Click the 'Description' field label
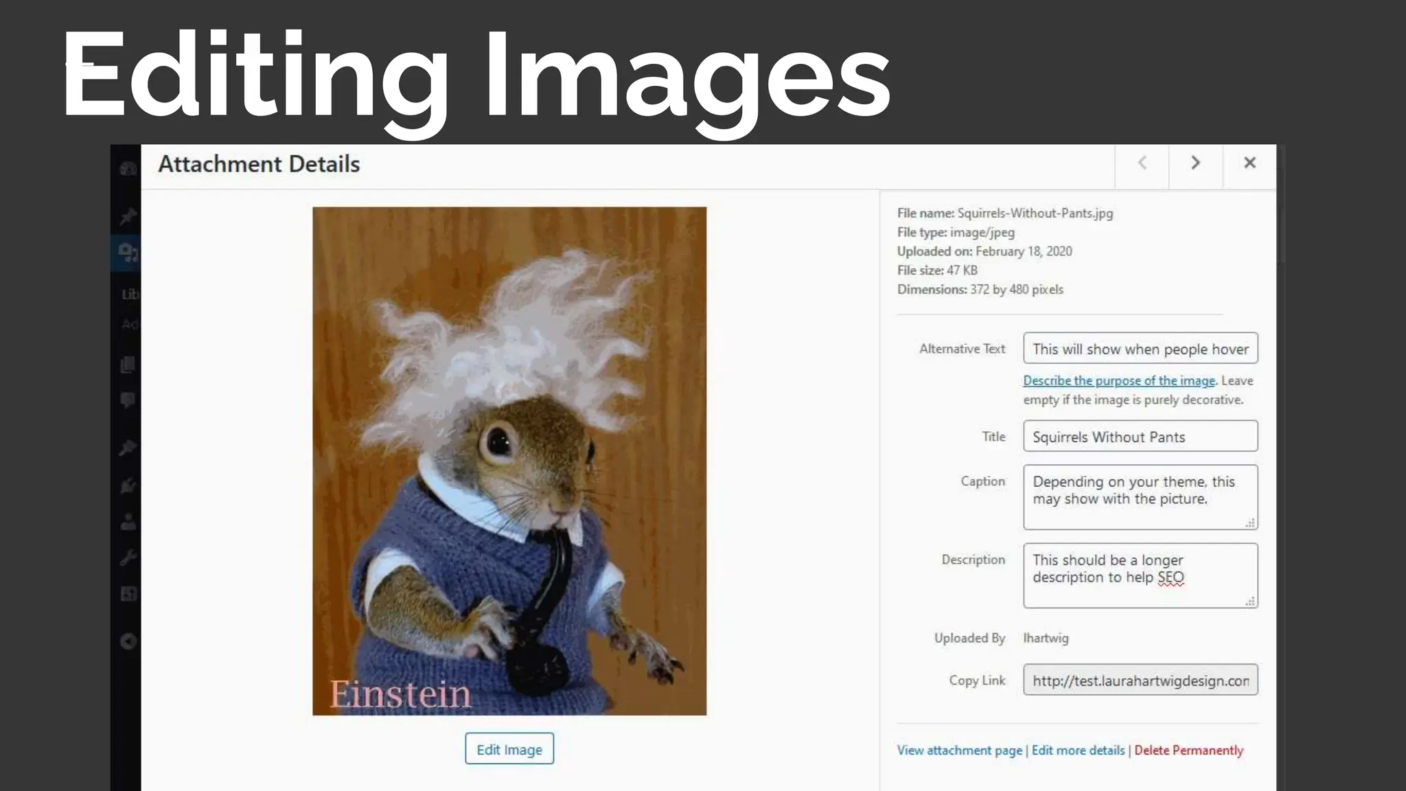The width and height of the screenshot is (1406, 791). coord(973,560)
